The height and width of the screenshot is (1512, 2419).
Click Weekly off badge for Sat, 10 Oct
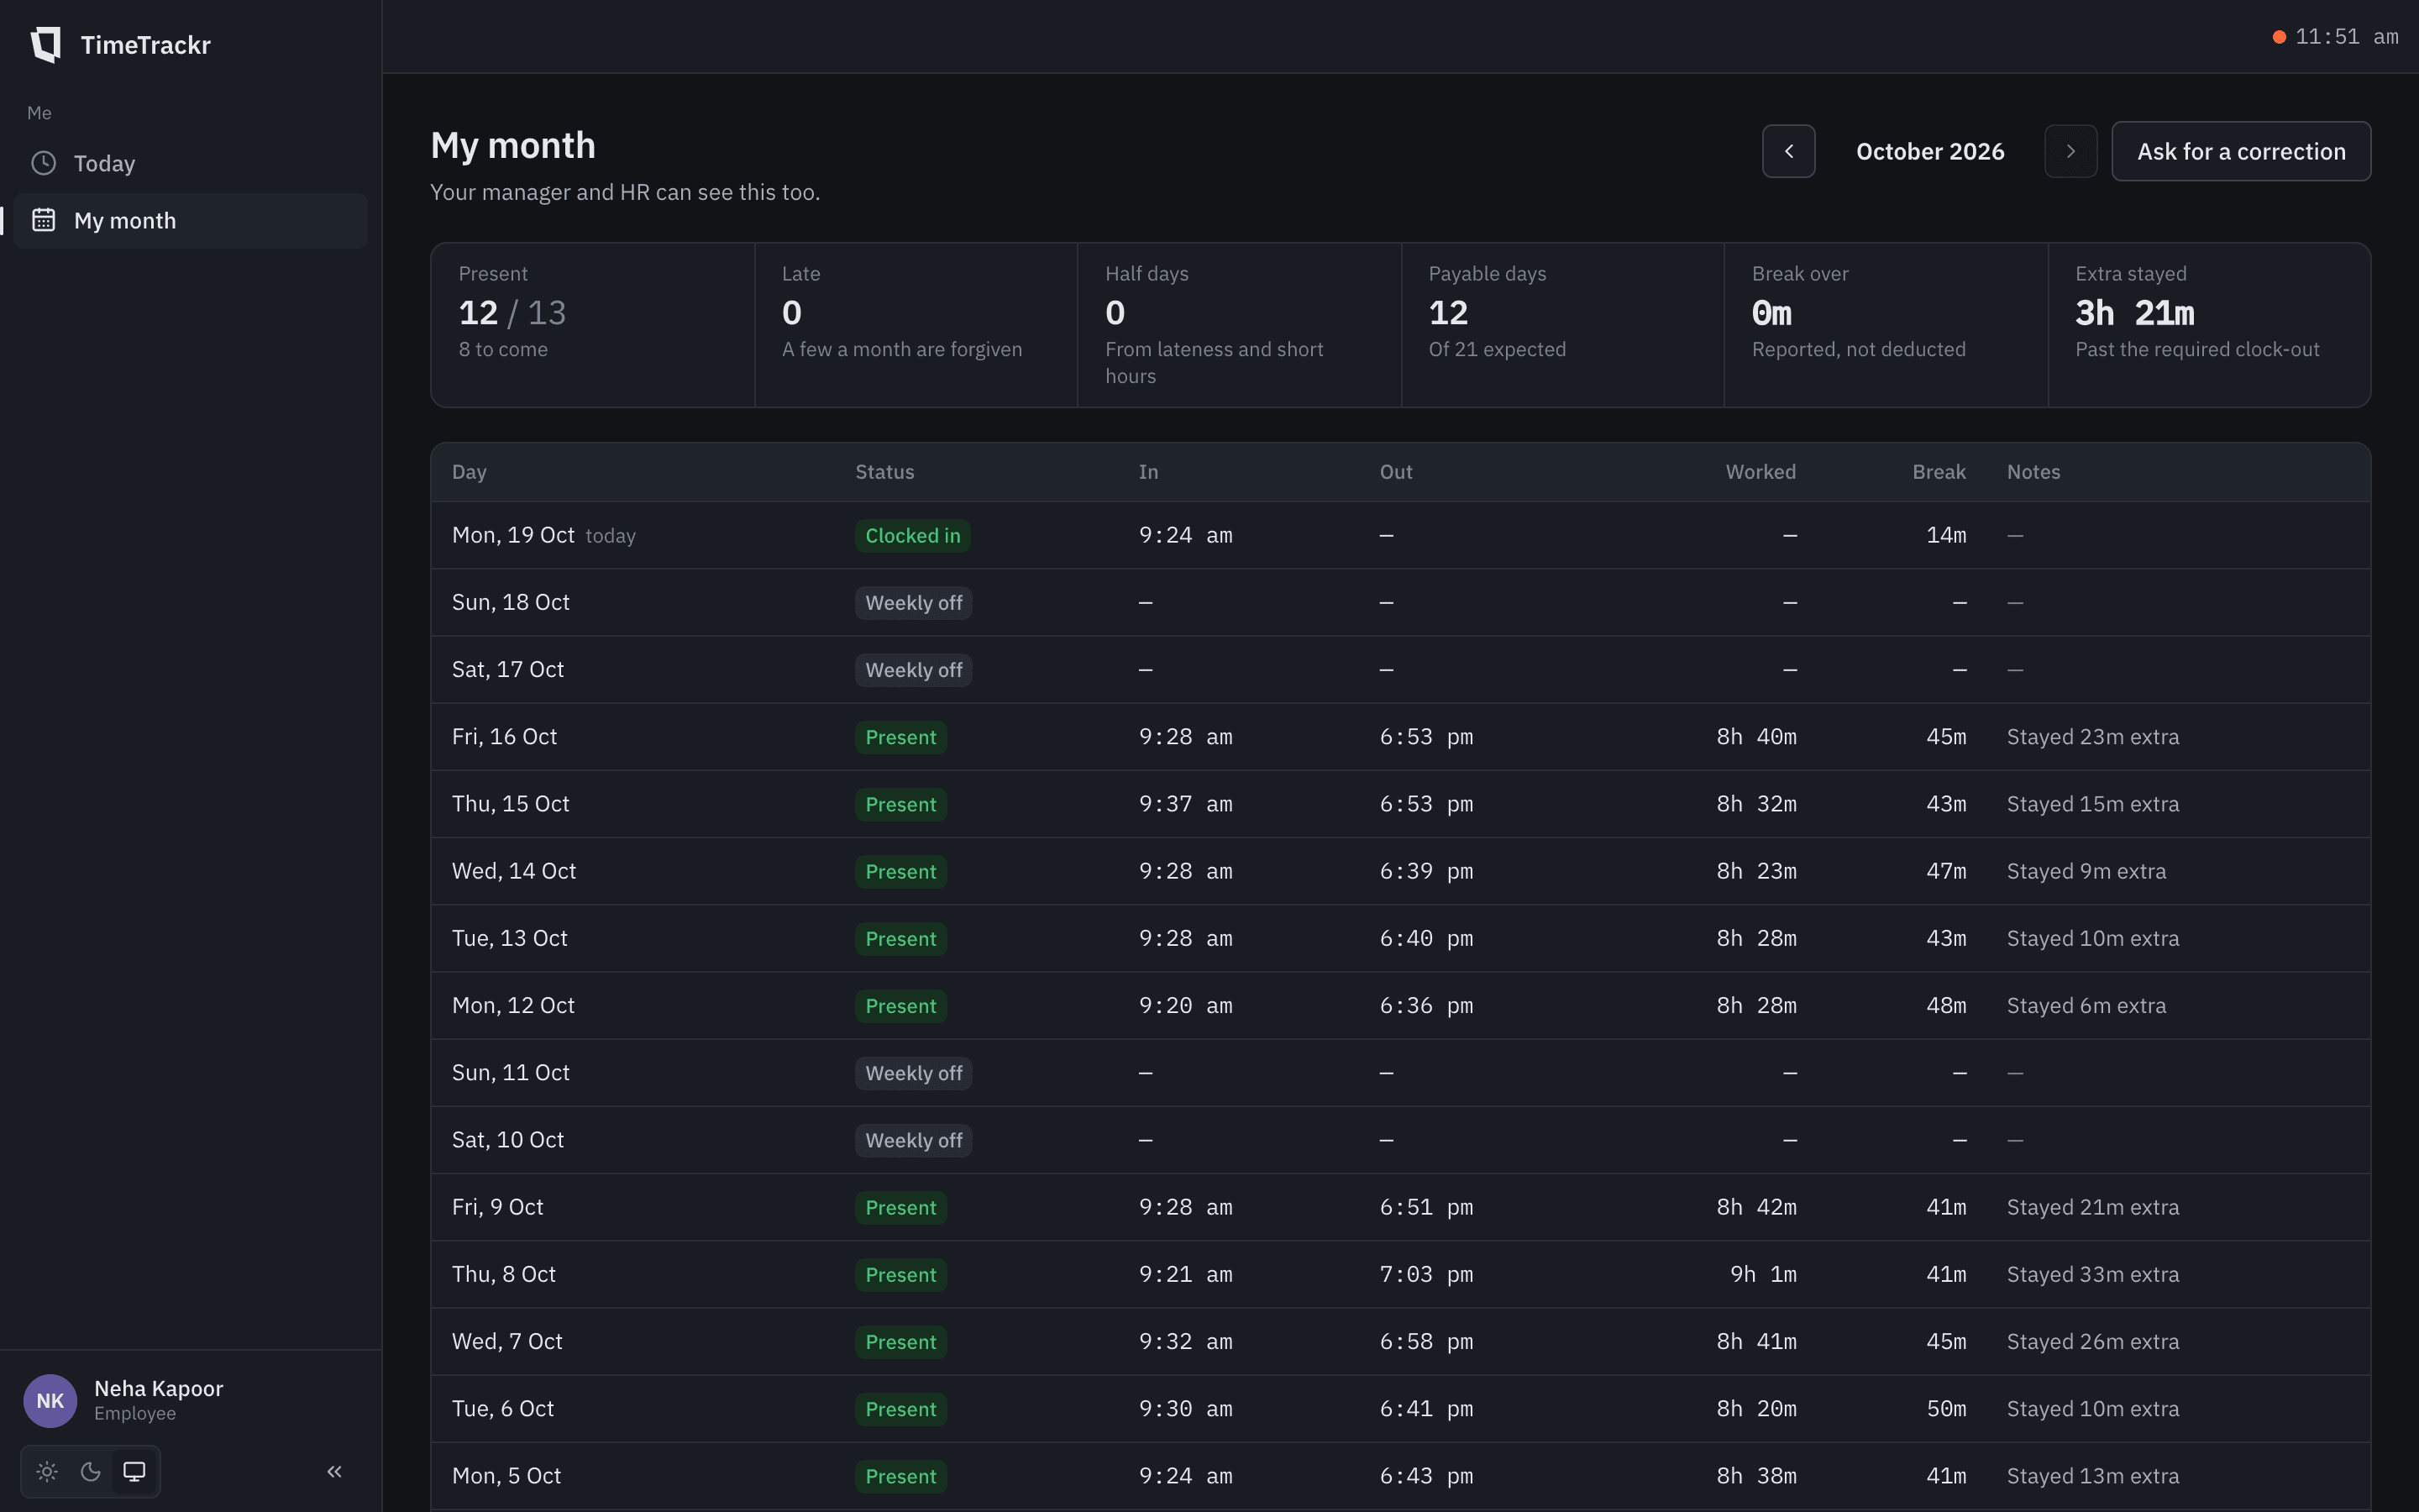tap(914, 1140)
